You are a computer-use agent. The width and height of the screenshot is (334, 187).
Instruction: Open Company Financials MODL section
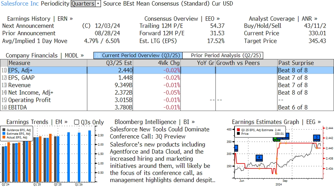pyautogui.click(x=44, y=55)
